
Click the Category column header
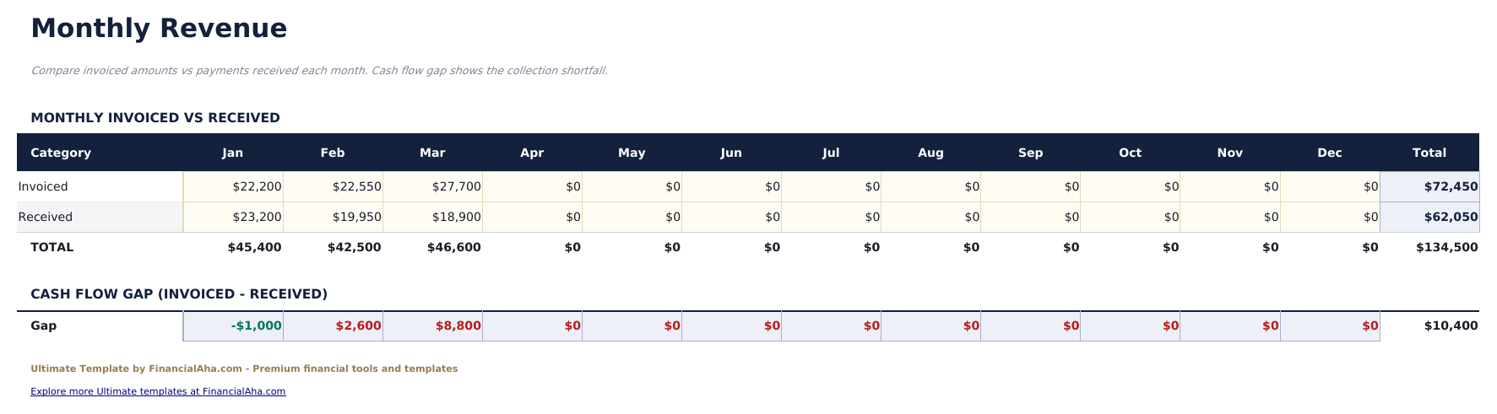[x=61, y=153]
